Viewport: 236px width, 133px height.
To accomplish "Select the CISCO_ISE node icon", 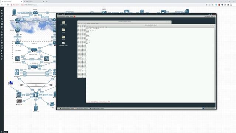I will [19, 101].
